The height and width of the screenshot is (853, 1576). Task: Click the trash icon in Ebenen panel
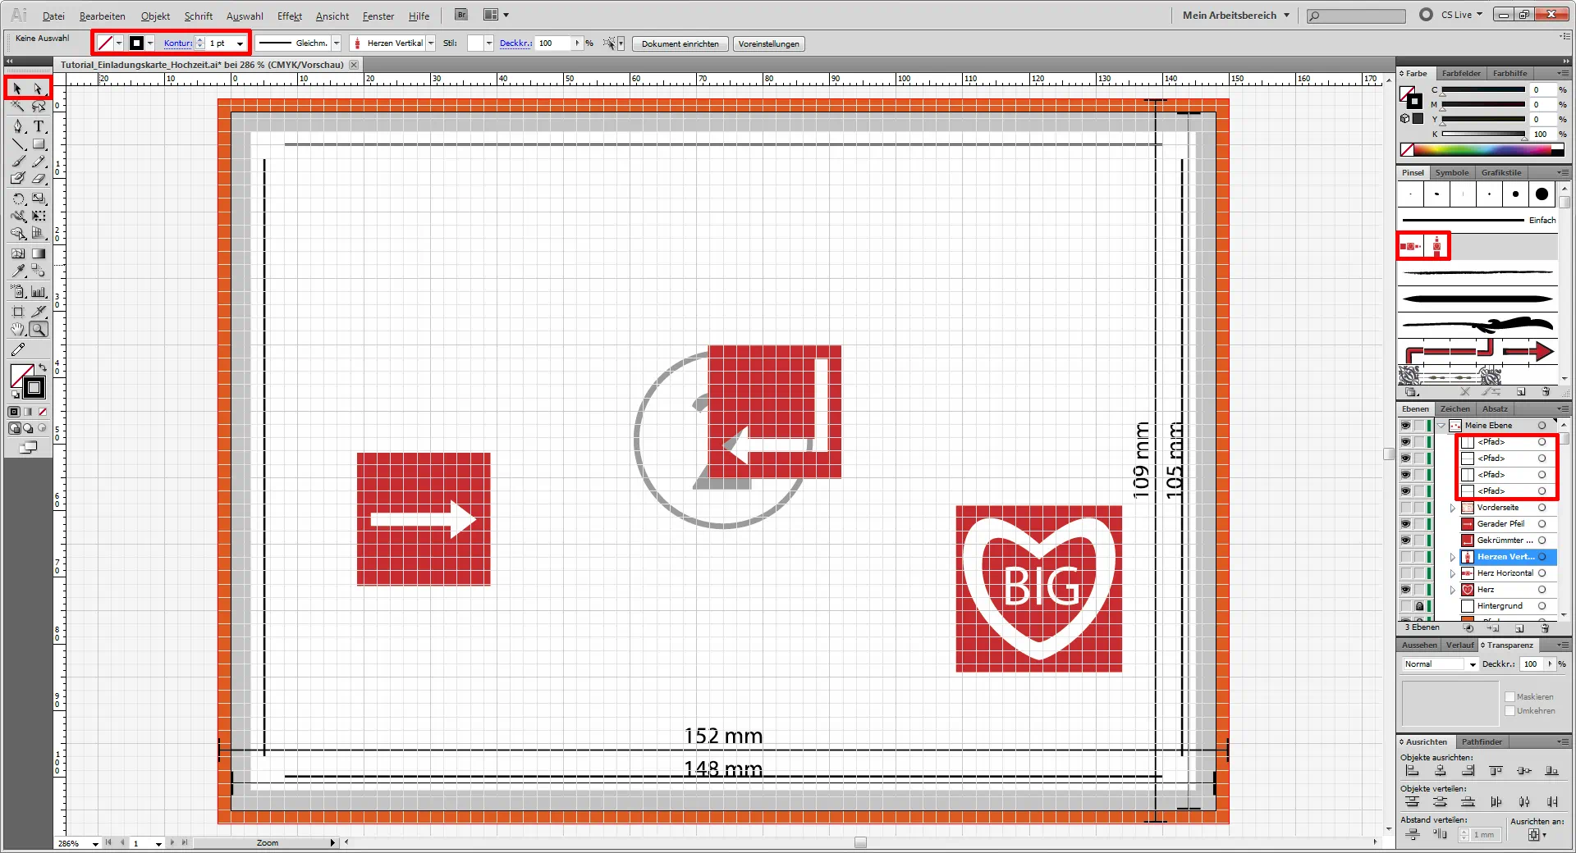pos(1545,628)
